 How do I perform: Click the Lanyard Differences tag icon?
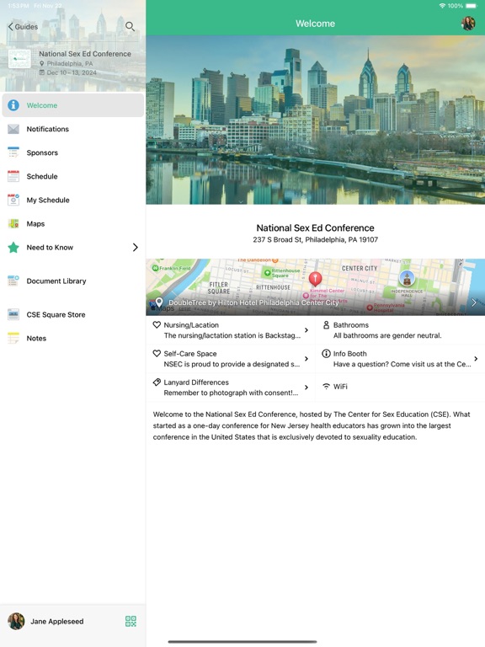click(157, 382)
